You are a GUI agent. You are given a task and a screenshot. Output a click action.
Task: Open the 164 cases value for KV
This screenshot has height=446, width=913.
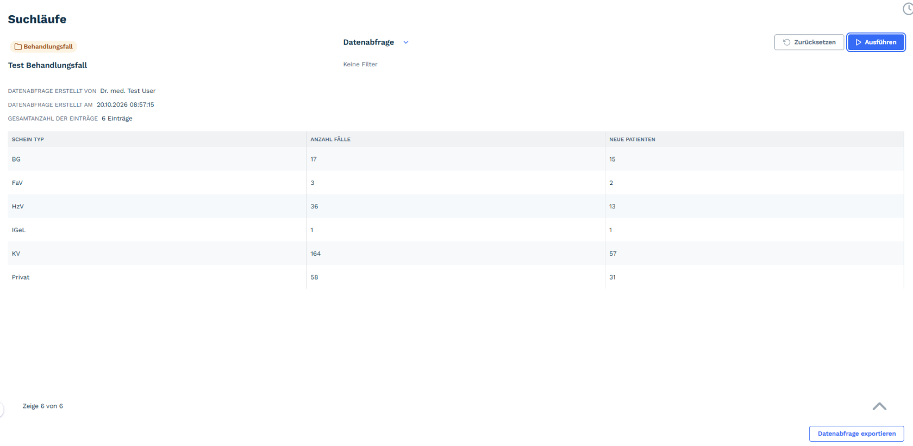click(316, 254)
